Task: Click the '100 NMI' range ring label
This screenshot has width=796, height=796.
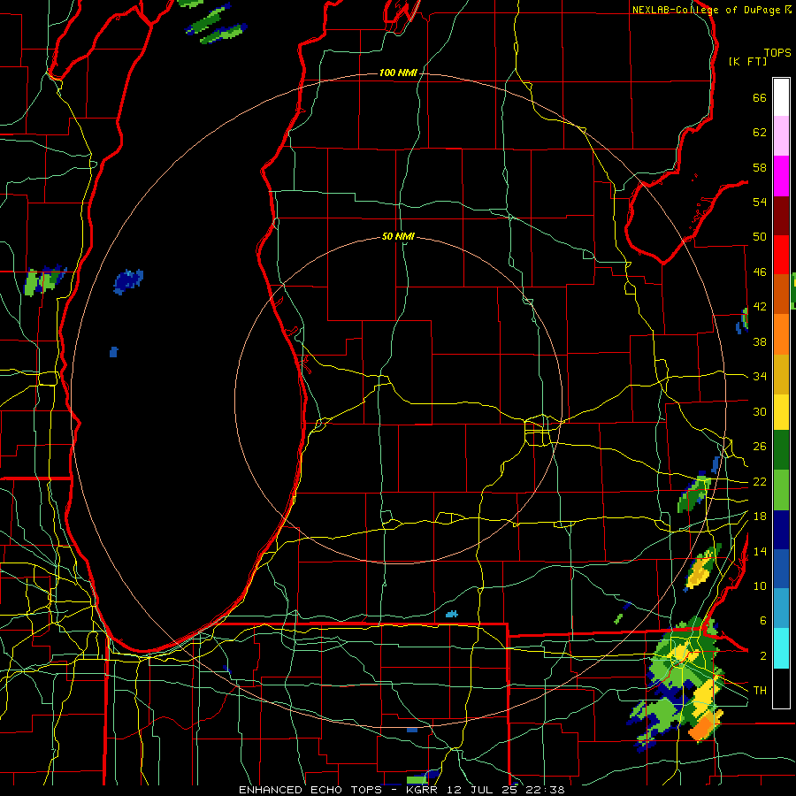Action: click(x=398, y=73)
